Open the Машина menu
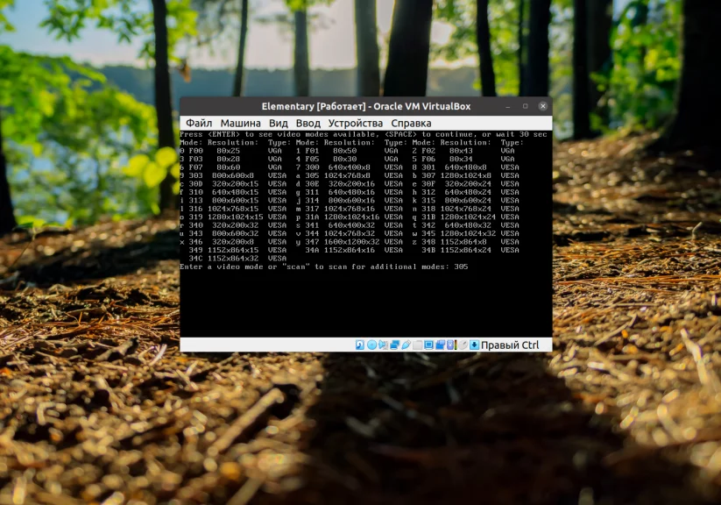721x505 pixels. 241,123
